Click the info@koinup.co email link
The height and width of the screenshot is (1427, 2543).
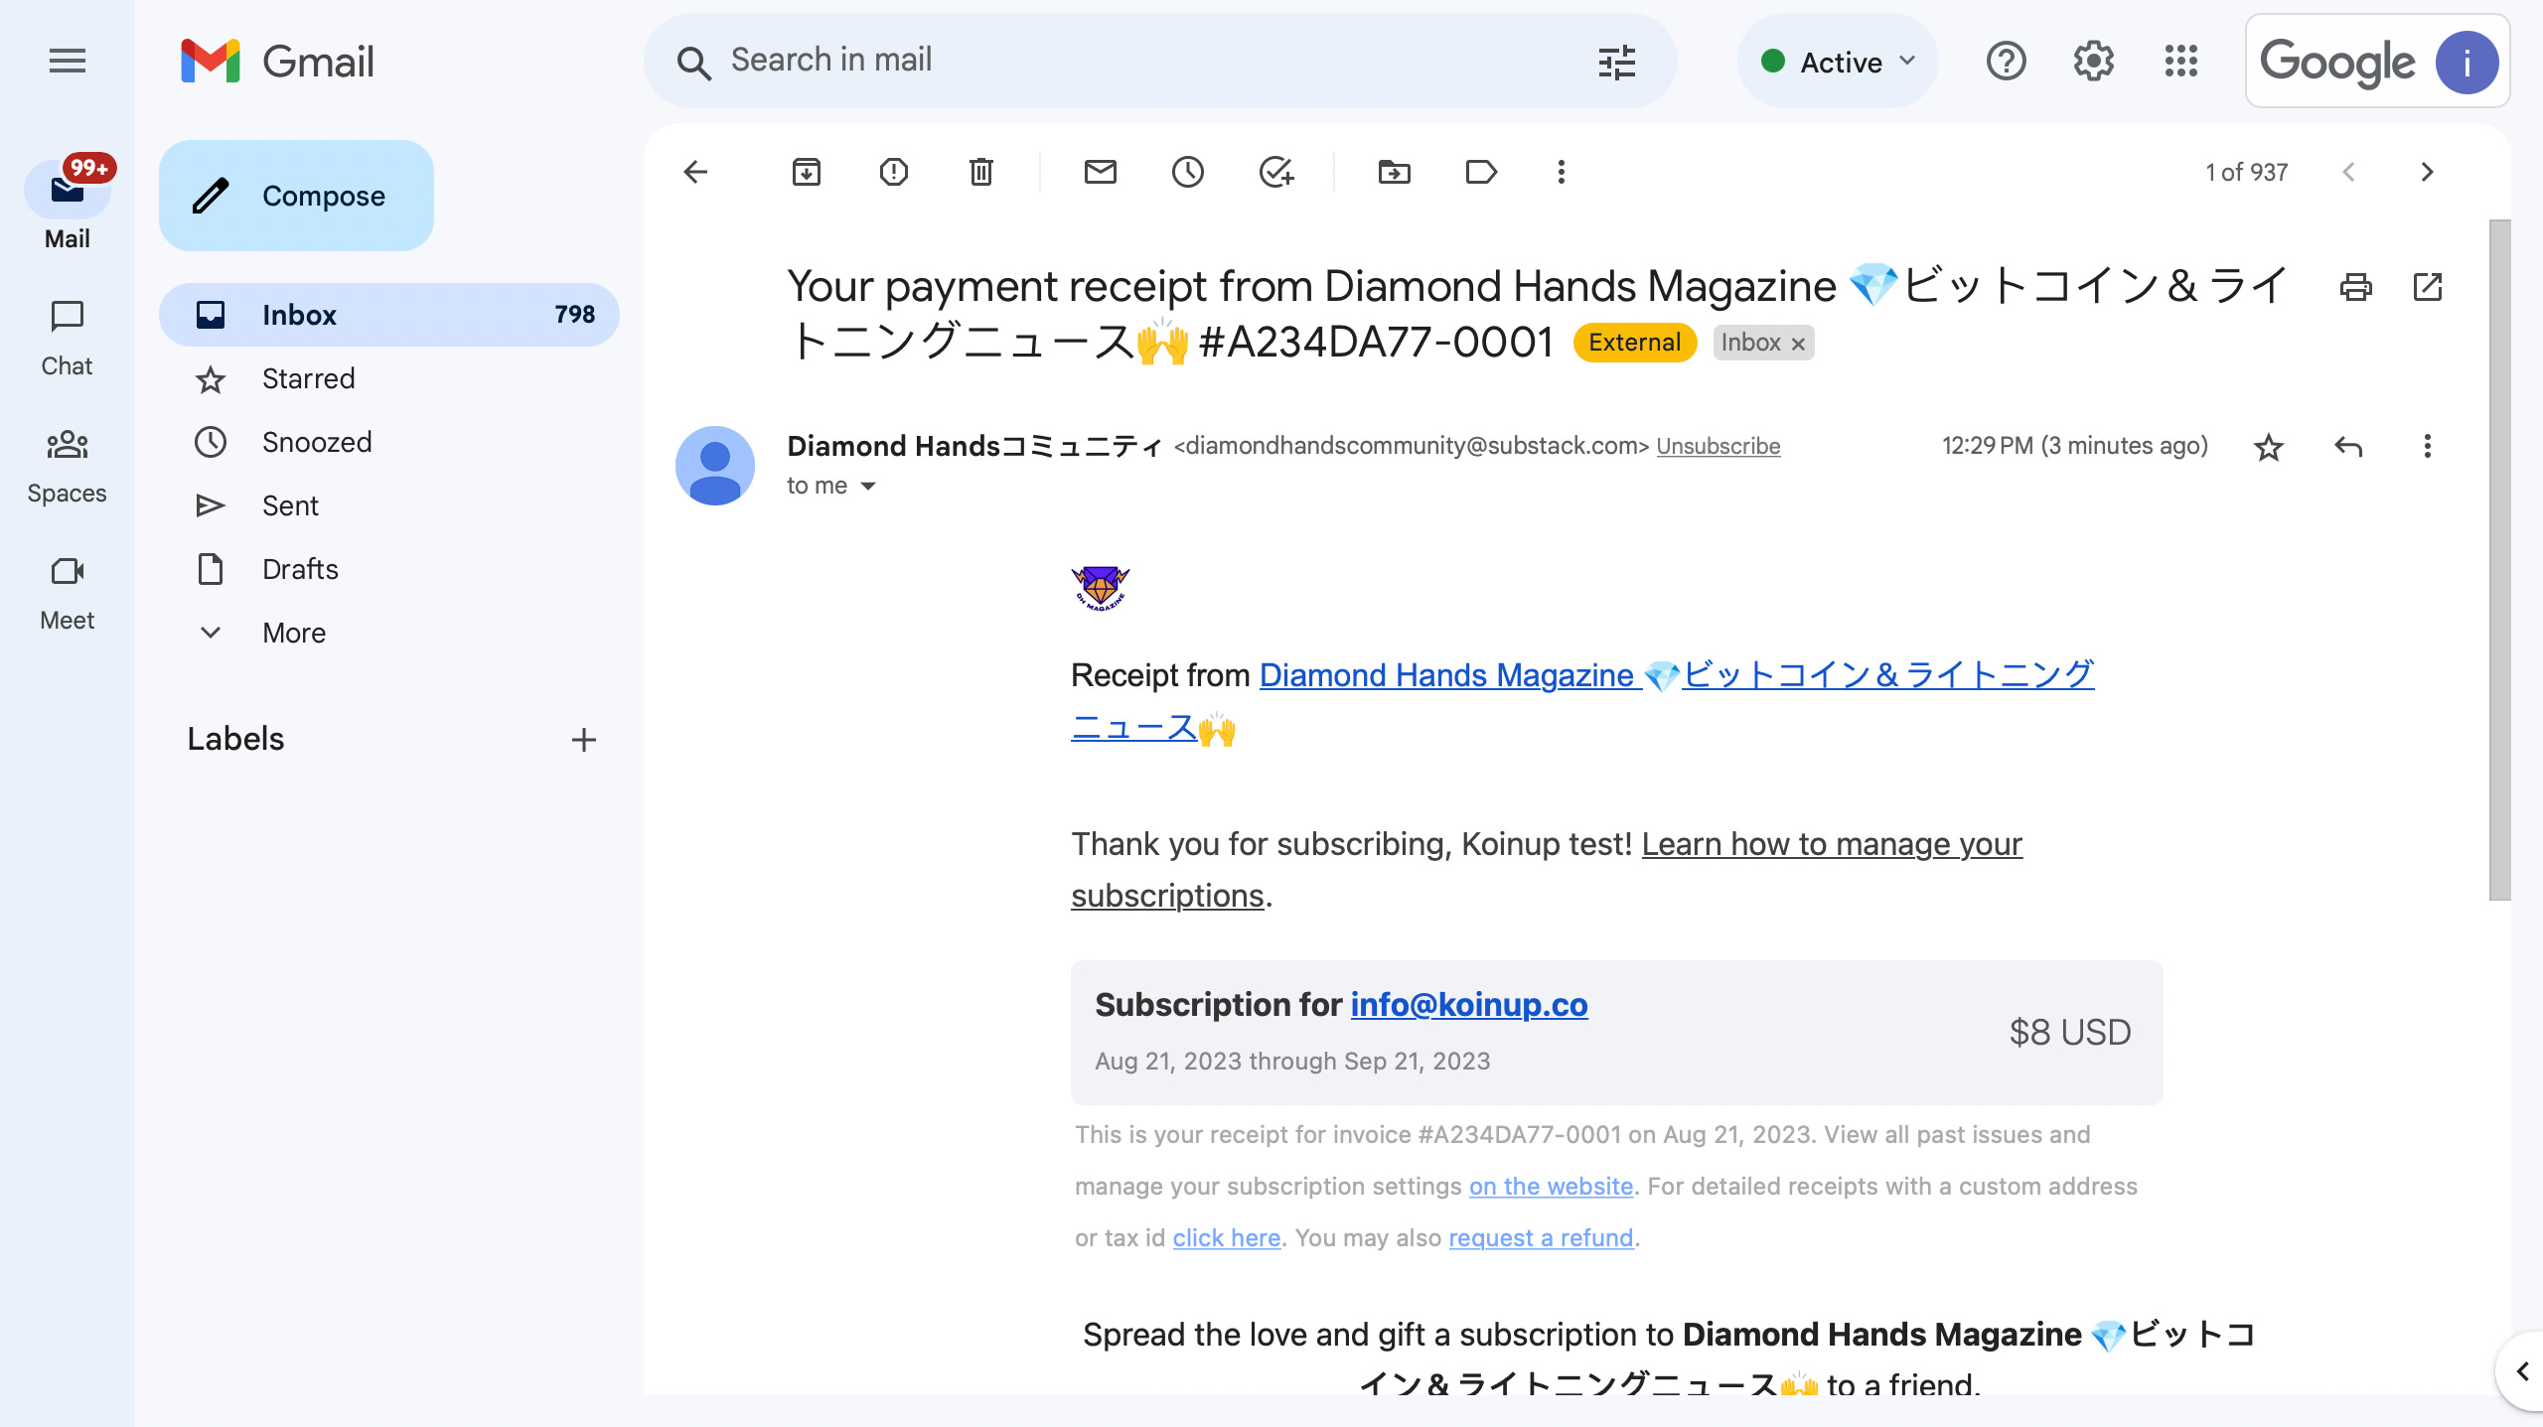tap(1468, 1004)
